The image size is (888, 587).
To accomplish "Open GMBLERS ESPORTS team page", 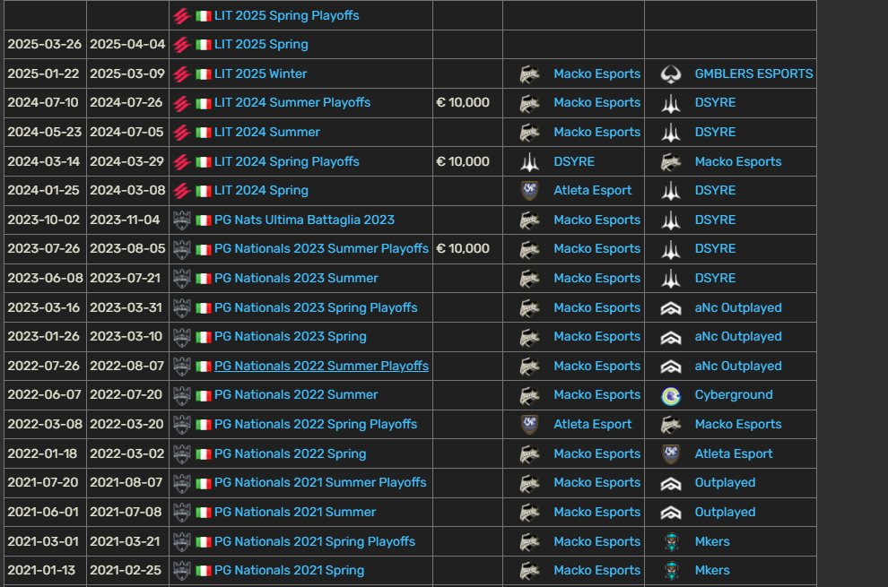I will [x=753, y=73].
